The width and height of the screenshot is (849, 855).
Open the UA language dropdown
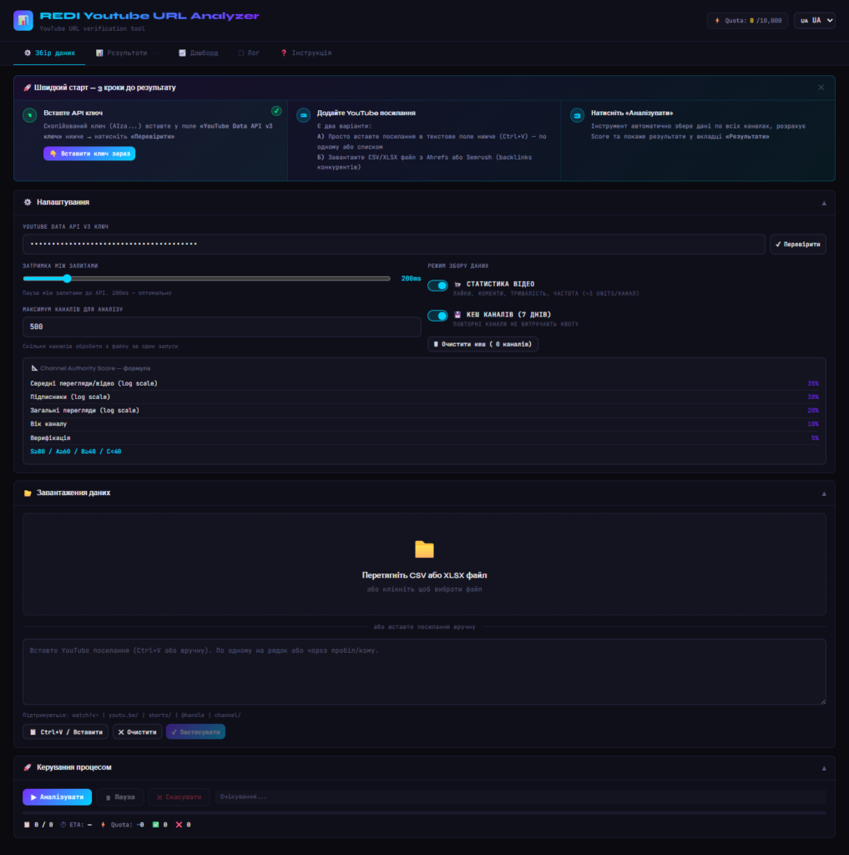[814, 20]
